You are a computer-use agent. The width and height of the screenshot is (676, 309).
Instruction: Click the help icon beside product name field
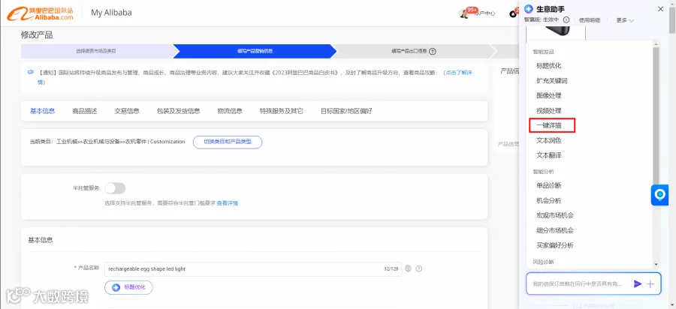pyautogui.click(x=418, y=268)
